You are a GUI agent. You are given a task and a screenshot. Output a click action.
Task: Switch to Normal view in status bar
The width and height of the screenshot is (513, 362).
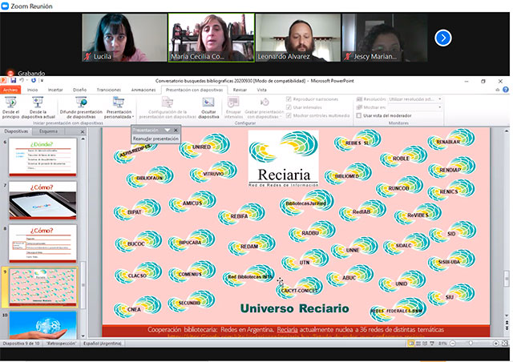(411, 344)
